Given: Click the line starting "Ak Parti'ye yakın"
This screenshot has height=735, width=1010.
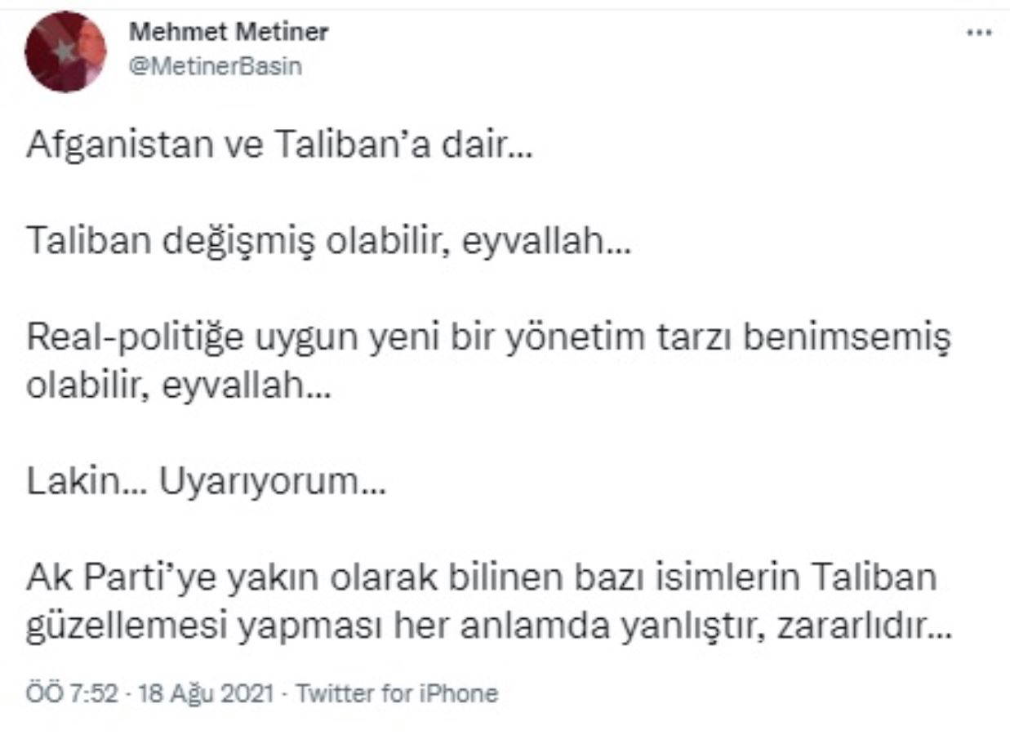Looking at the screenshot, I should [480, 578].
